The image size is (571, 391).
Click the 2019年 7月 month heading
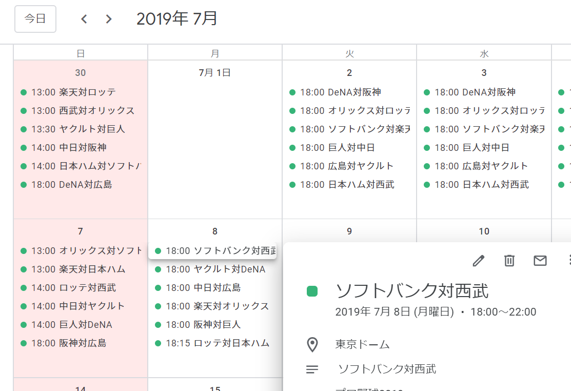coord(177,18)
